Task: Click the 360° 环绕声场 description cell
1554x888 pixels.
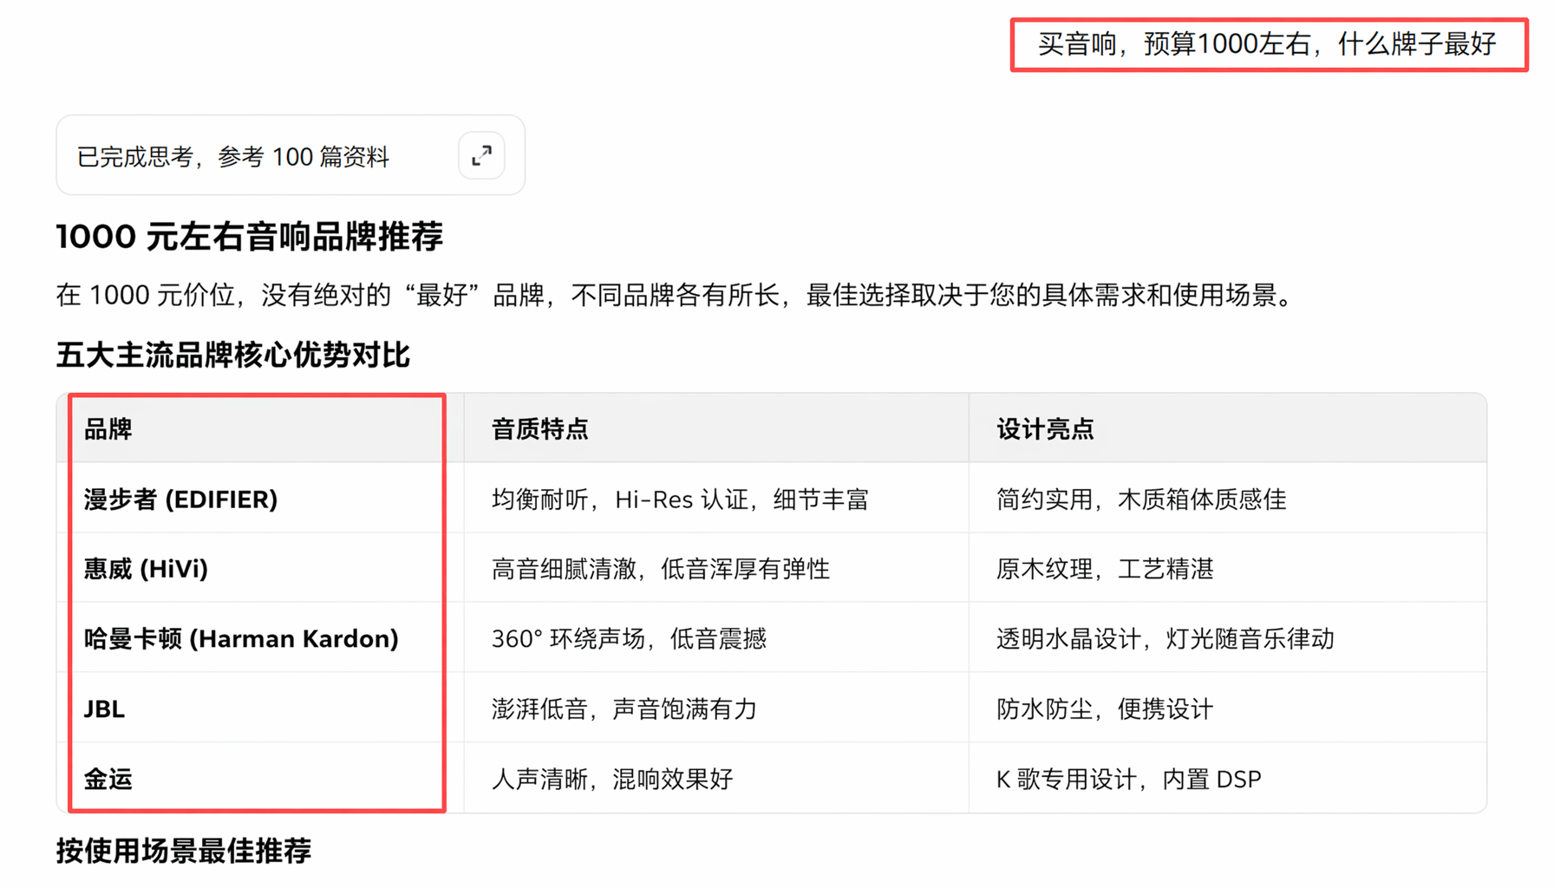Action: (716, 638)
